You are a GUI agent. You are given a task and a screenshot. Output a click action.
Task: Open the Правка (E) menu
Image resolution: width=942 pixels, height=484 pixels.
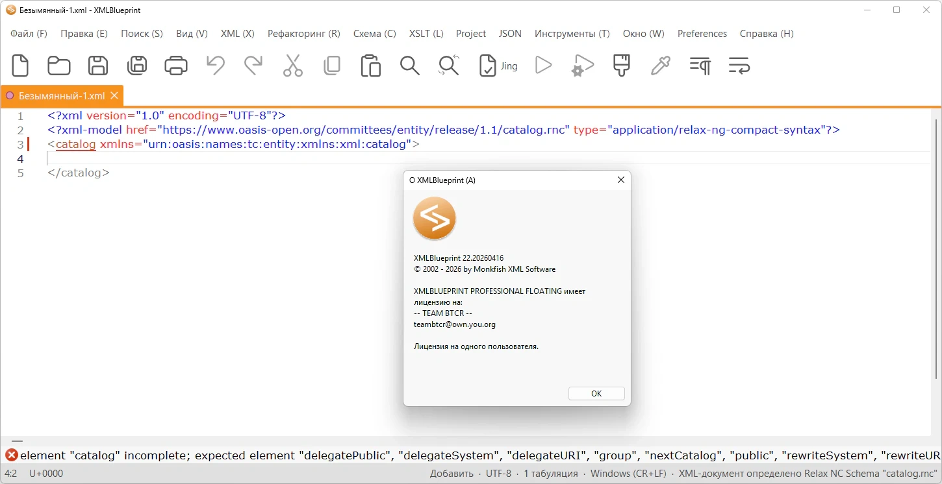[x=84, y=34]
